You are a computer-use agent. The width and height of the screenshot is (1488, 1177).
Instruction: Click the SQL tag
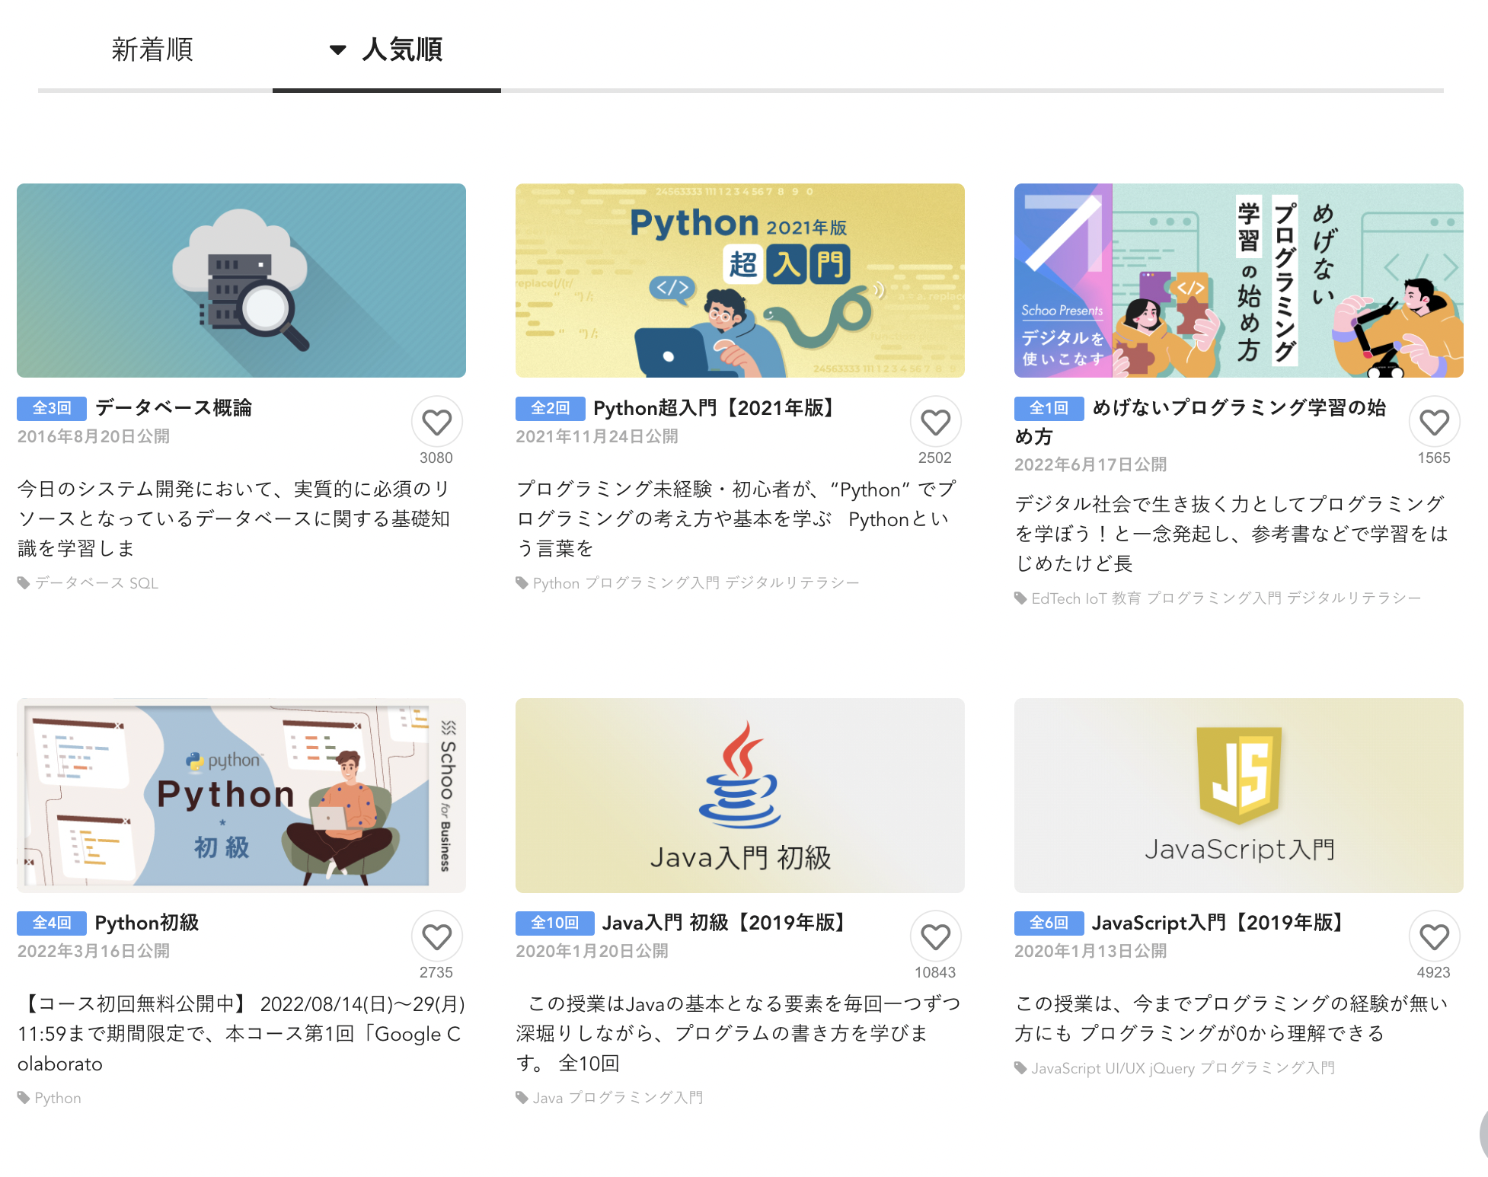pyautogui.click(x=143, y=583)
